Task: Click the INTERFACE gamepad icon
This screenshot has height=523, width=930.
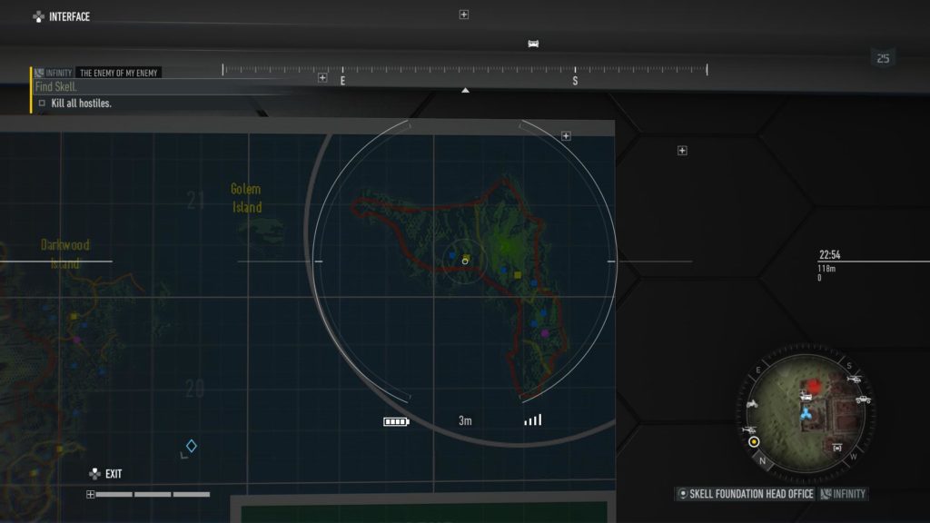Action: click(x=38, y=16)
